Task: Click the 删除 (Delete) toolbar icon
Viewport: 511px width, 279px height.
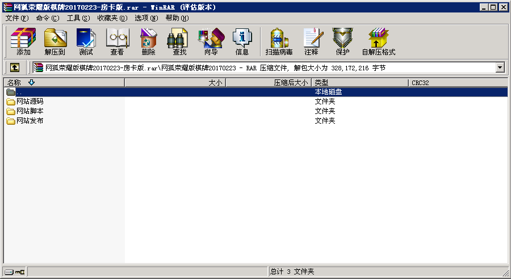Action: pos(148,42)
